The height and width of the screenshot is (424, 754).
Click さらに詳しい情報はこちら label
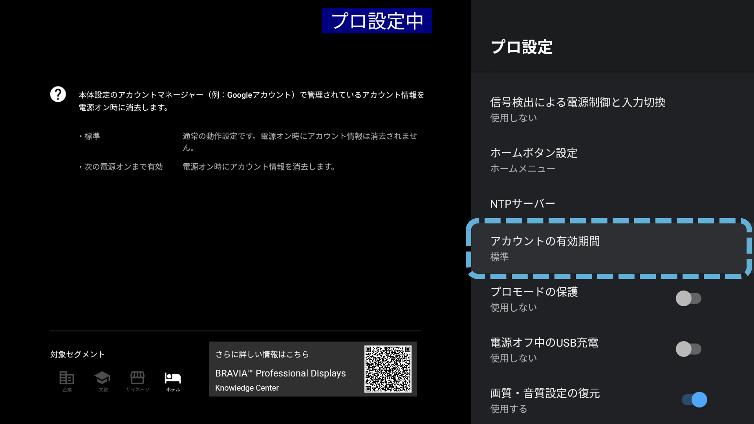coord(262,355)
